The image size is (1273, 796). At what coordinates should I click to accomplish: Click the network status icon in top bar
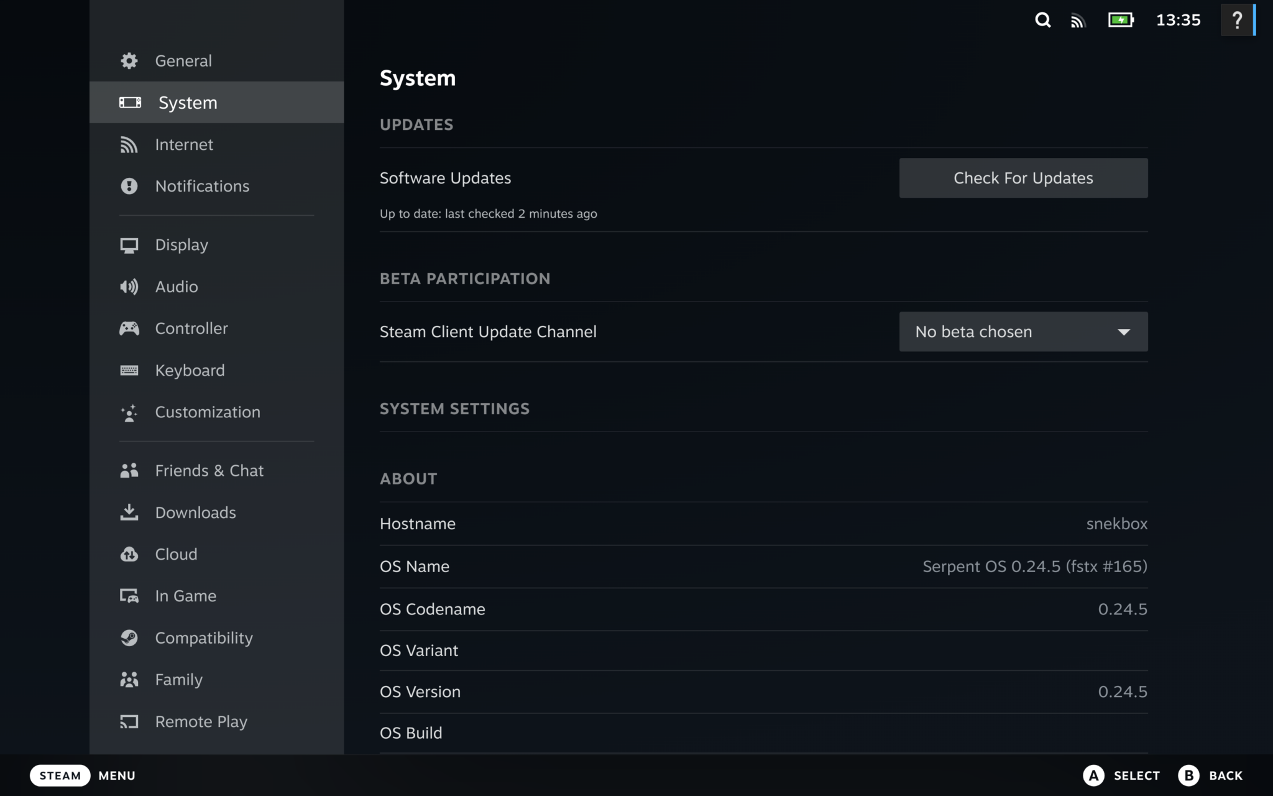pyautogui.click(x=1080, y=20)
